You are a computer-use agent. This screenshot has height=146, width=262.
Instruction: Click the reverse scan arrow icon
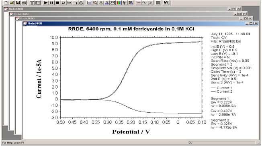coord(63,2)
